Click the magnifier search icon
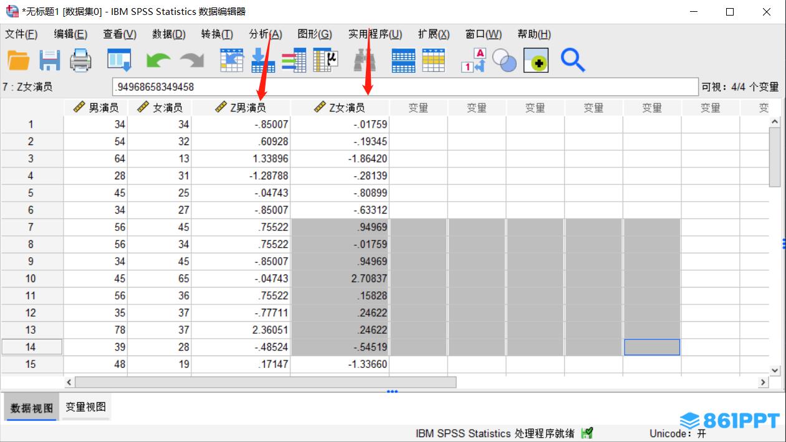This screenshot has width=786, height=442. [572, 60]
